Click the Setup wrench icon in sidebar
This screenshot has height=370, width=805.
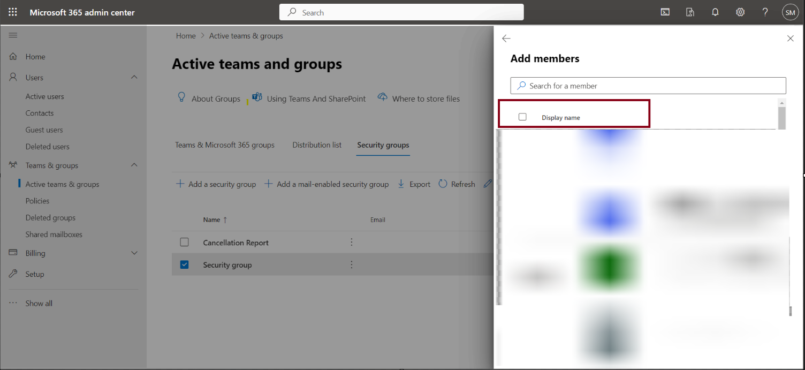(13, 274)
